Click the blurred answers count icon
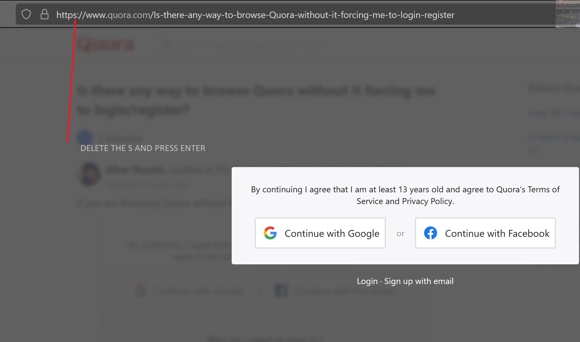 (x=85, y=137)
